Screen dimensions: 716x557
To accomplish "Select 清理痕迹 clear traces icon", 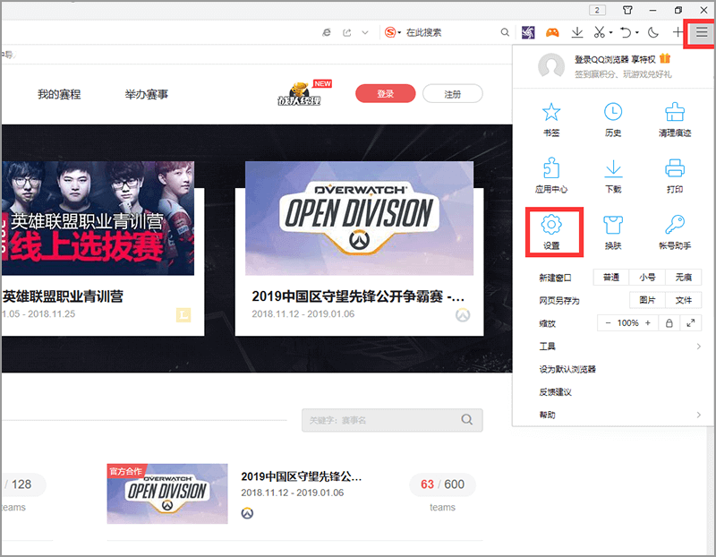I will [675, 120].
